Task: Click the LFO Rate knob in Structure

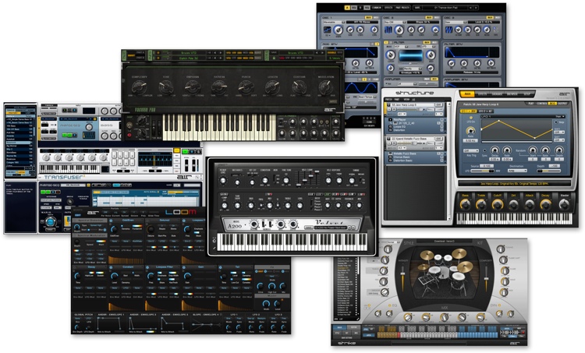Action: click(470, 131)
